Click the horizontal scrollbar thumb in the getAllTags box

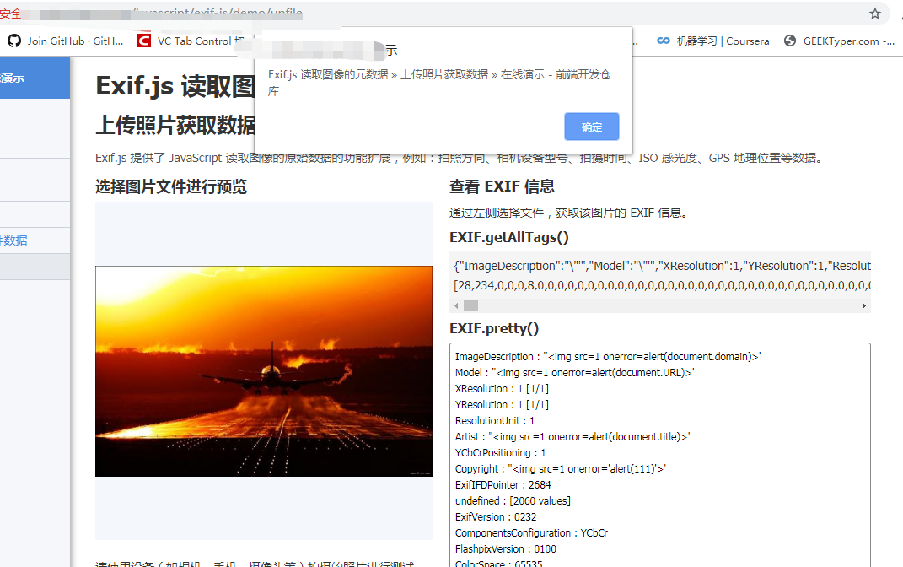click(470, 305)
